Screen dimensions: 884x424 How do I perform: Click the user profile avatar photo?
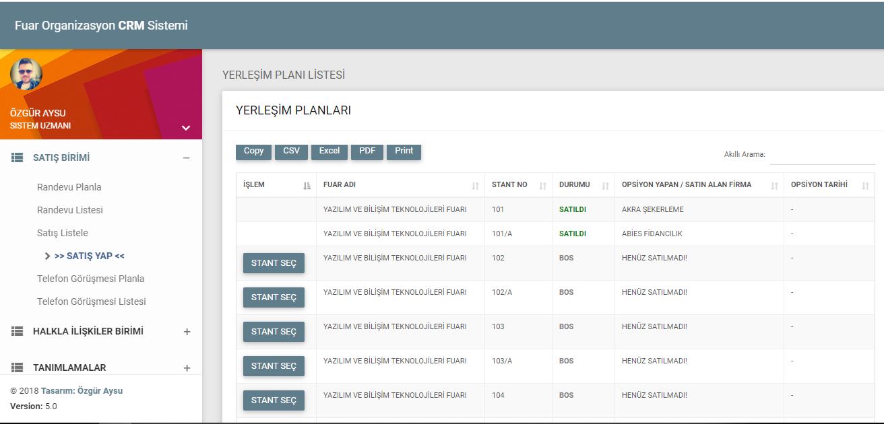click(x=26, y=74)
